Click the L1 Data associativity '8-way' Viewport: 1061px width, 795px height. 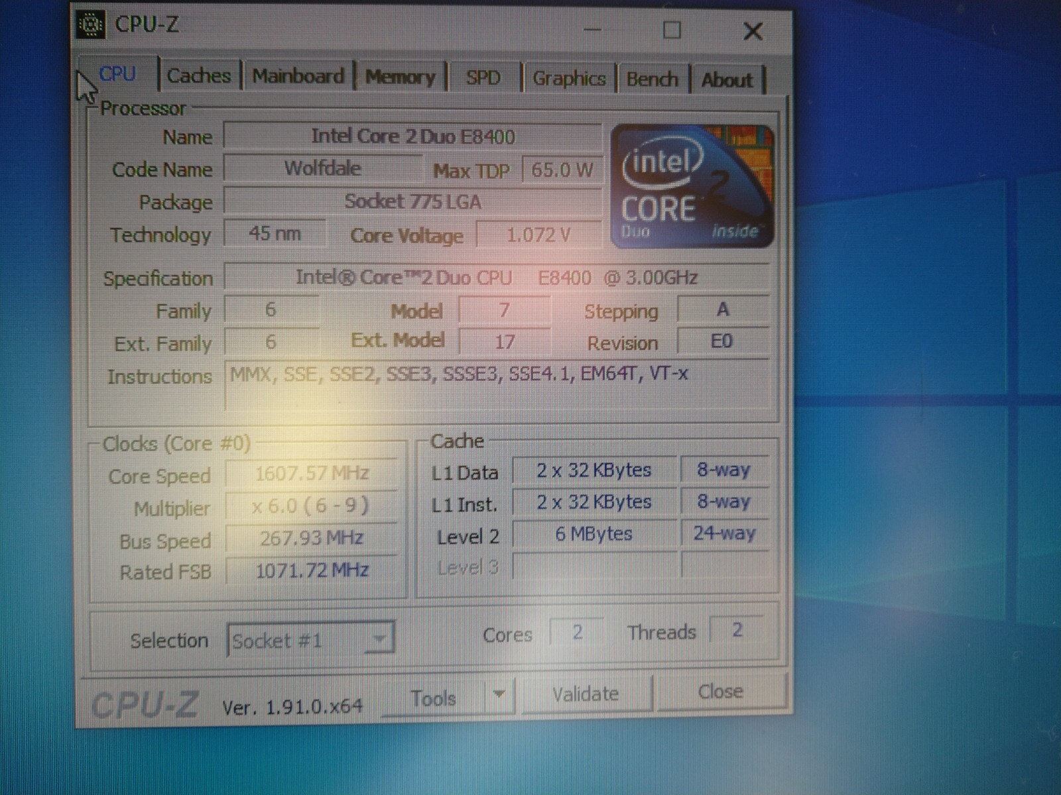click(724, 470)
